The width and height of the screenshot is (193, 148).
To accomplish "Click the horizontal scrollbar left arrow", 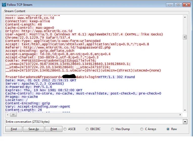I will click(x=8, y=115).
